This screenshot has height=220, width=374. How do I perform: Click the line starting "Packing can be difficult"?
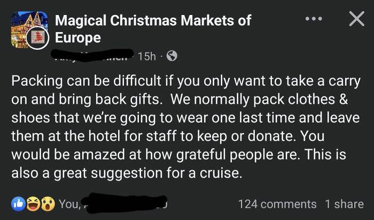[x=185, y=82]
